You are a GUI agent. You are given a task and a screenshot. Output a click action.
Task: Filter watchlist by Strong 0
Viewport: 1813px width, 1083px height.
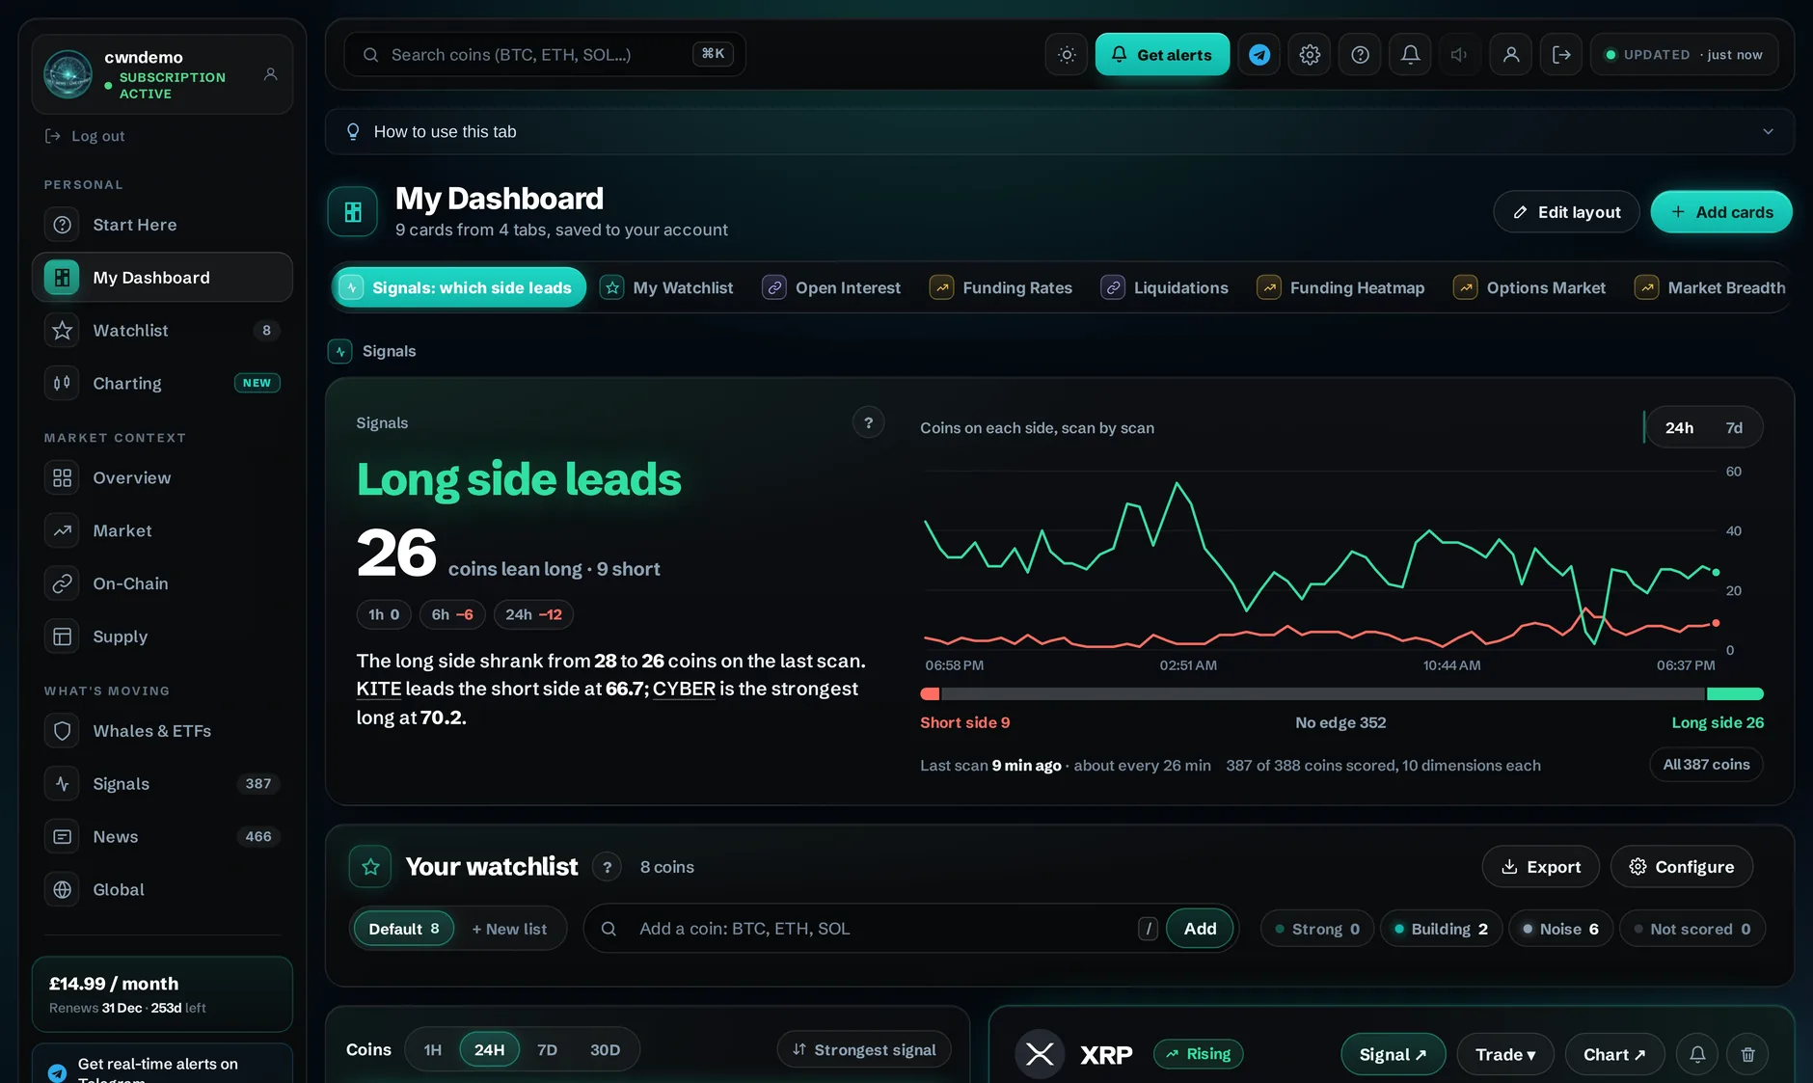click(x=1316, y=929)
